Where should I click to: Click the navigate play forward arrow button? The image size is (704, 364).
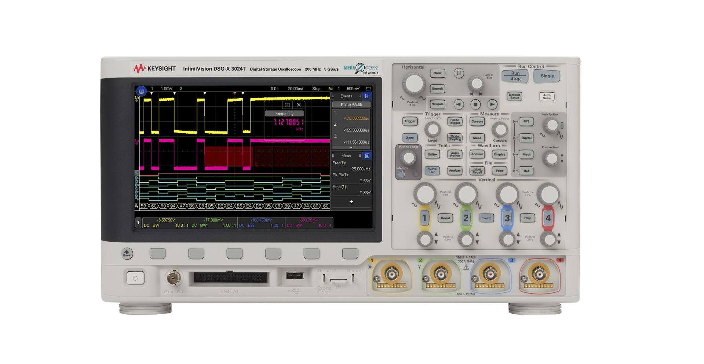[x=492, y=104]
